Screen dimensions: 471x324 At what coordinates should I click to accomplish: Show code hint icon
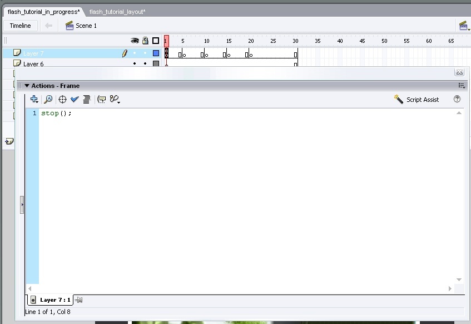tap(102, 99)
